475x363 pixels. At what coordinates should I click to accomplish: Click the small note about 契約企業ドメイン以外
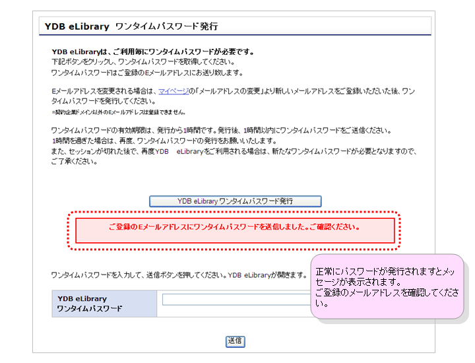pos(119,112)
